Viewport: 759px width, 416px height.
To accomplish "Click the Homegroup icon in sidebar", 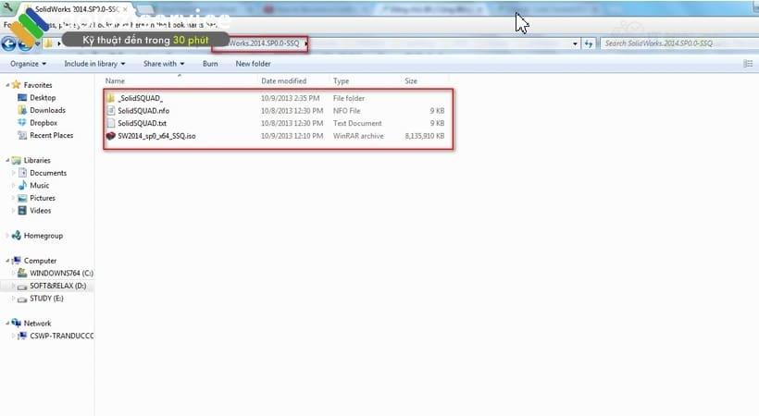I will click(16, 236).
